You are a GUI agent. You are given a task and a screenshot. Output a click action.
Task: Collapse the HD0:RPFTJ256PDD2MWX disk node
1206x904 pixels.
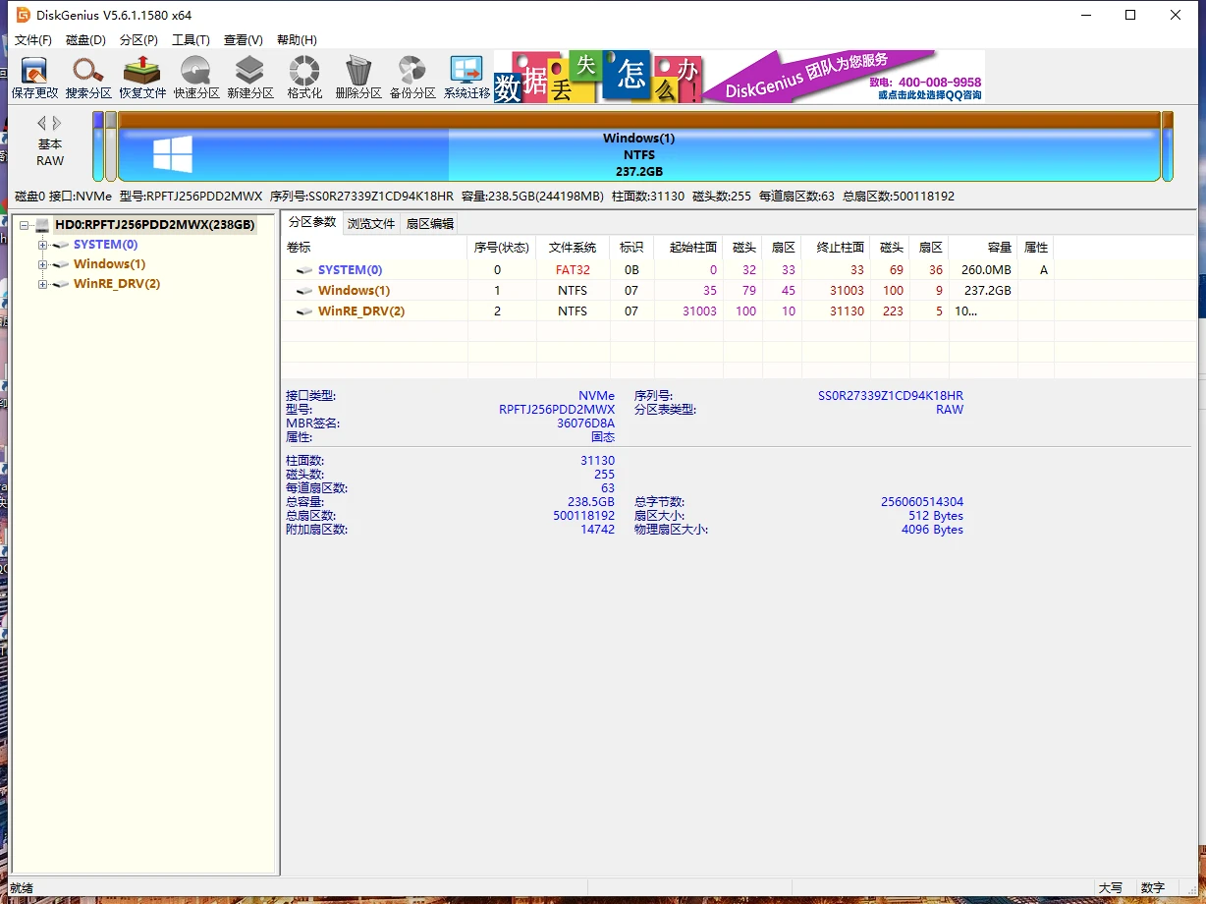(x=24, y=225)
